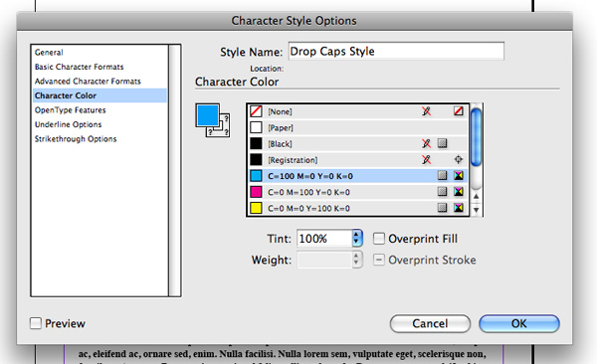The width and height of the screenshot is (597, 364).
Task: Enable the Overprint Fill checkbox
Action: tap(379, 239)
